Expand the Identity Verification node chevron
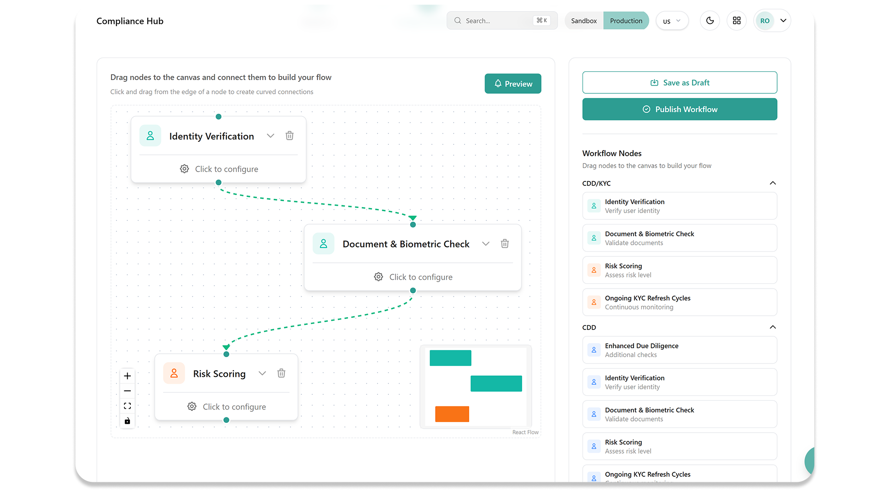This screenshot has height=497, width=884. tap(271, 136)
